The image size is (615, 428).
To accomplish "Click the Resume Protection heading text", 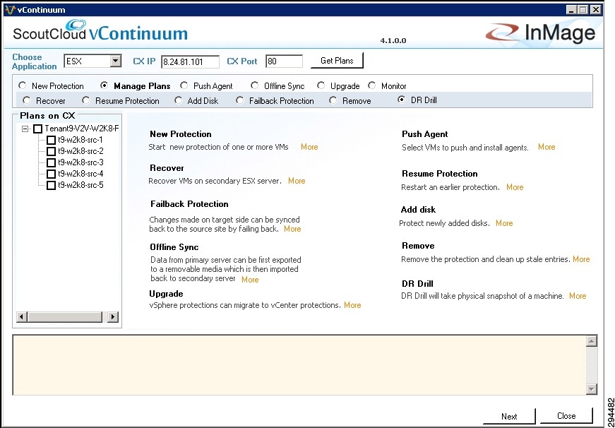I will (x=440, y=174).
